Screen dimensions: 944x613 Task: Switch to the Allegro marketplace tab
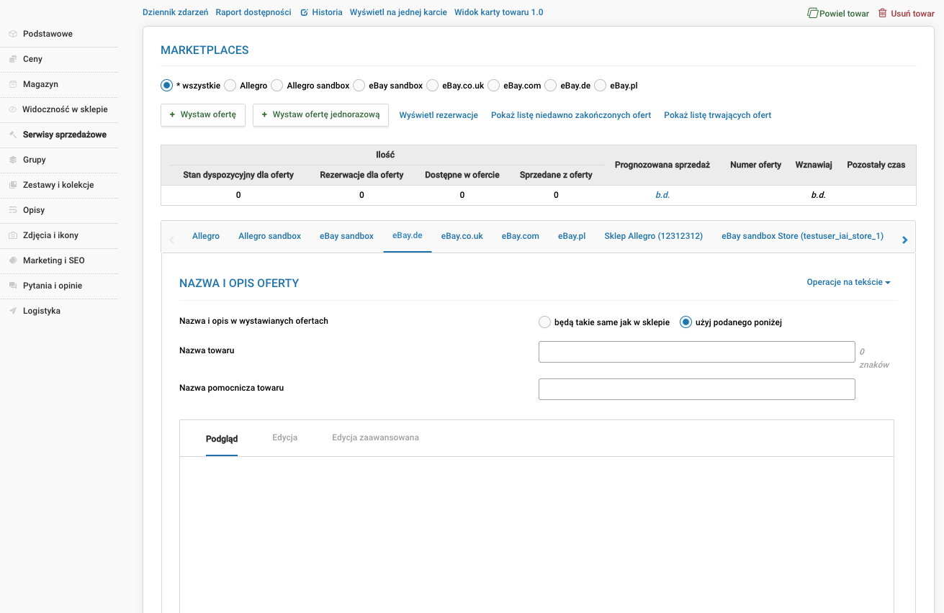206,236
